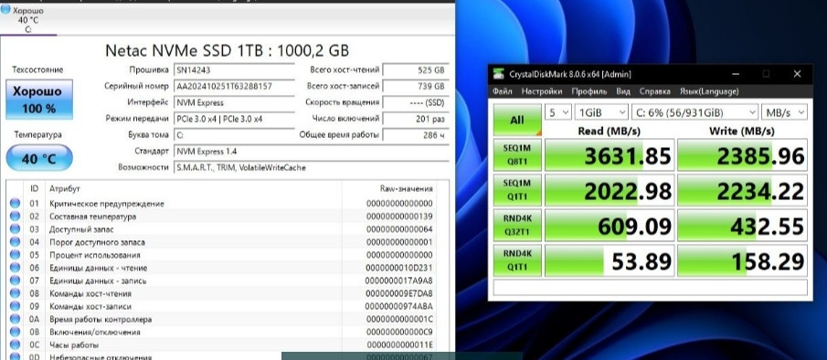Click status icon for Единицы данных - запись
The height and width of the screenshot is (360, 827).
point(15,281)
